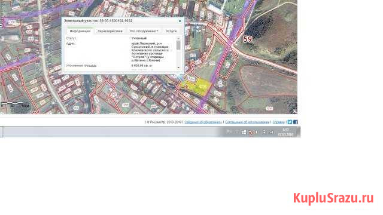Click the red marker on yellow parcel

(x=186, y=86)
